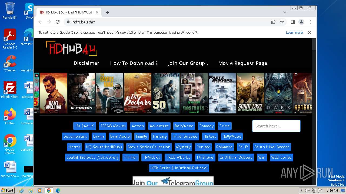The width and height of the screenshot is (346, 194).
Task: Click the forward navigation arrow
Action: [x=49, y=22]
